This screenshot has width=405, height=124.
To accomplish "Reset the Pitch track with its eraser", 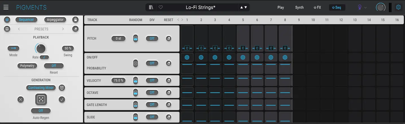I will pyautogui.click(x=169, y=39).
